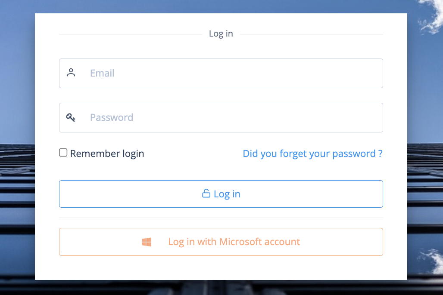Click the open padlock icon on Log in

[206, 194]
